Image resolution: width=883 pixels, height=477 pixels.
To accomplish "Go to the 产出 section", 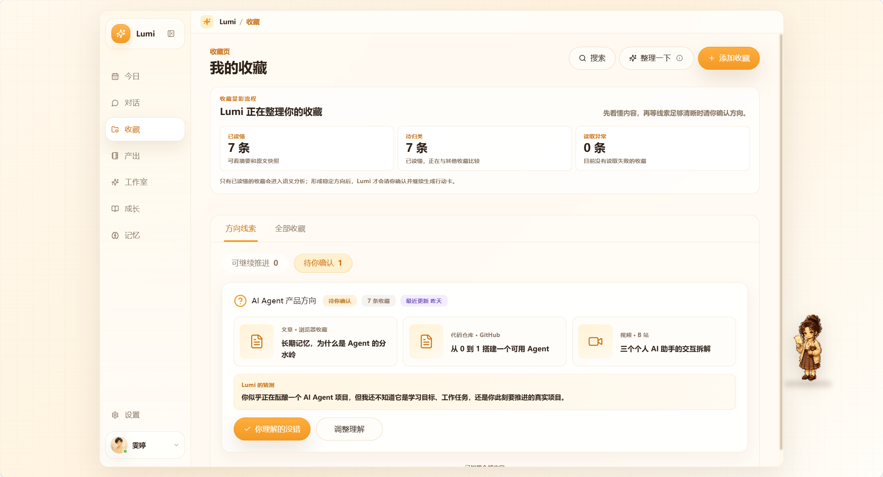I will click(x=145, y=156).
